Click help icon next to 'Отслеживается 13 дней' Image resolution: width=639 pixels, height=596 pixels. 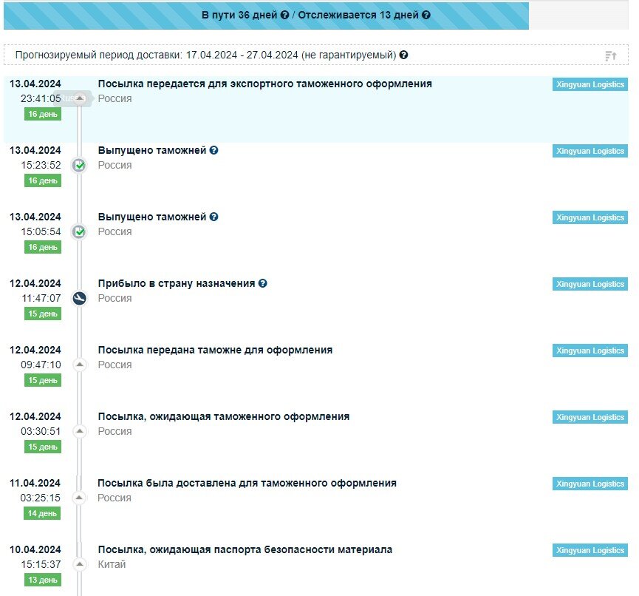426,15
